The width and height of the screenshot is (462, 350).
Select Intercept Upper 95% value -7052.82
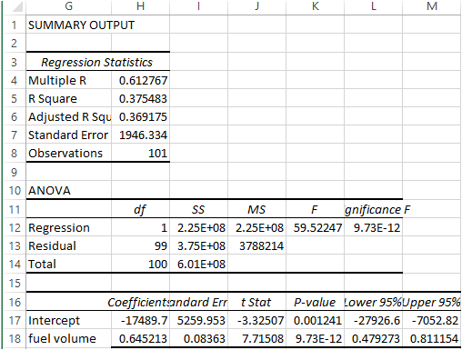click(432, 320)
